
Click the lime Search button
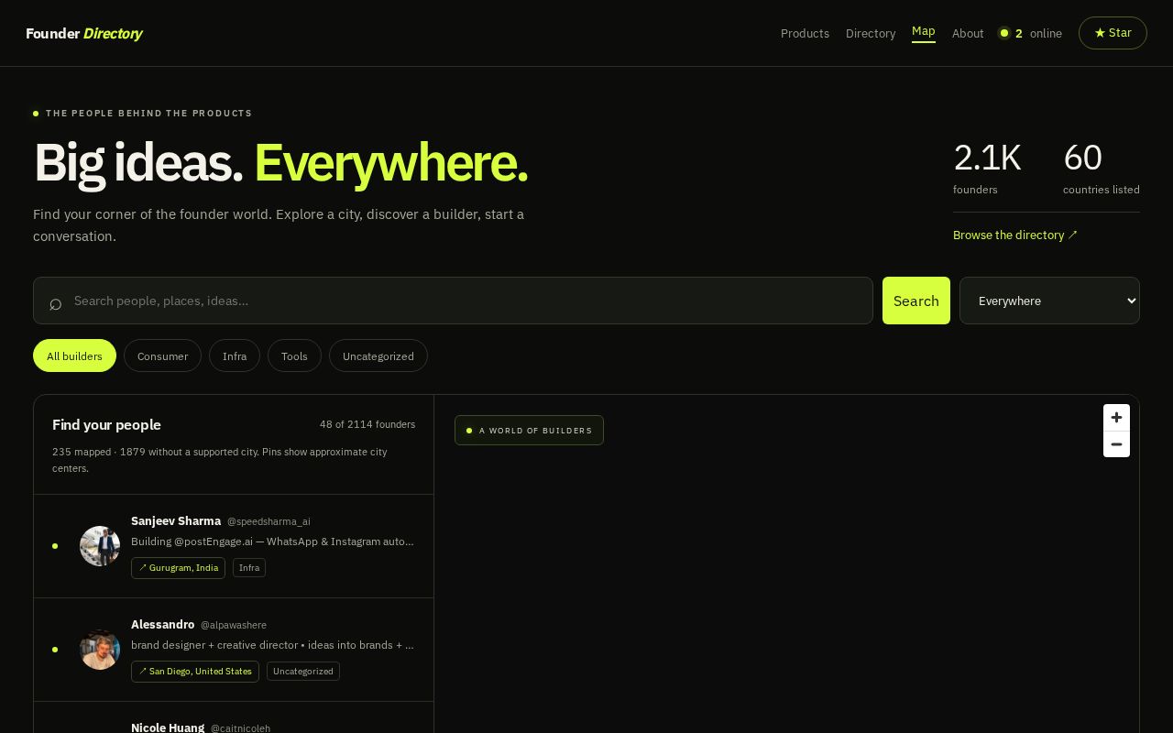[915, 301]
